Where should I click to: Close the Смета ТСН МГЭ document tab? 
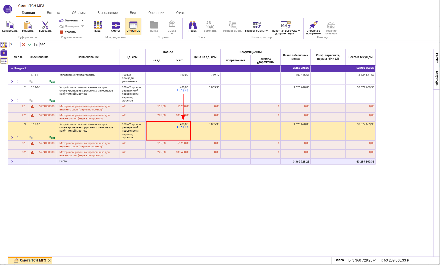(49, 261)
